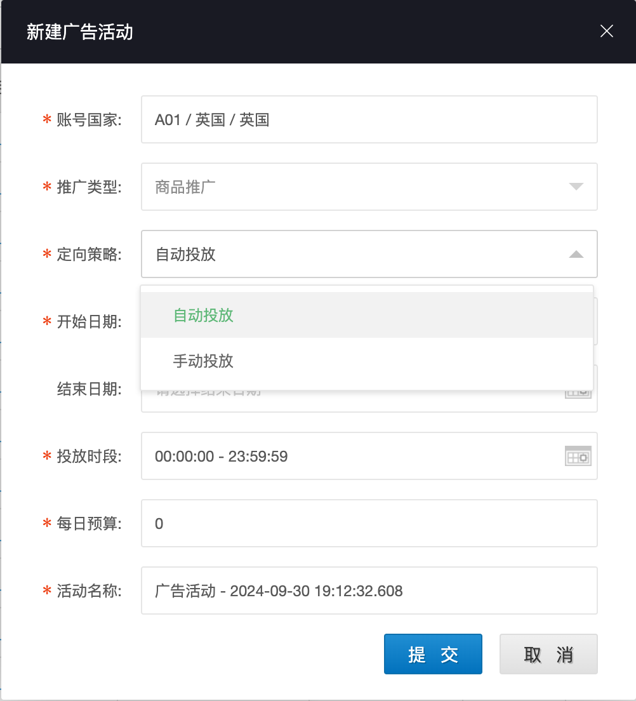Screen dimensions: 636x701
Task: Click the 取消 button
Action: click(548, 655)
